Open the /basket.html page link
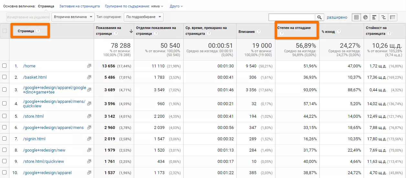 (x=35, y=77)
